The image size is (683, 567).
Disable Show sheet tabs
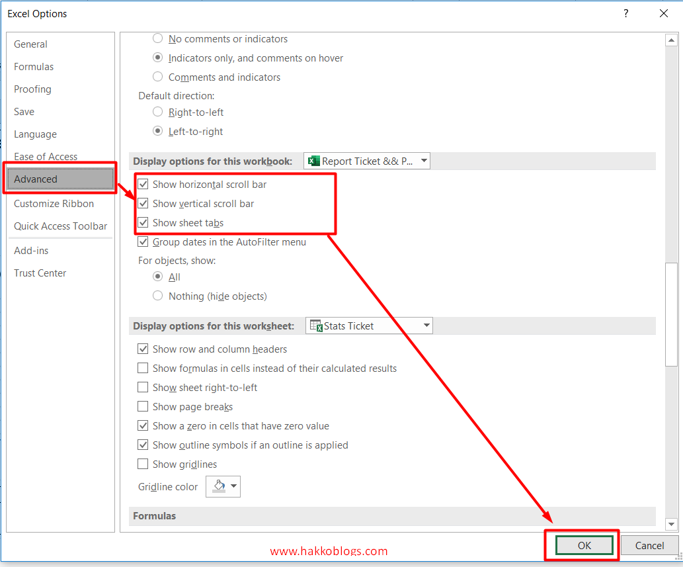click(143, 222)
